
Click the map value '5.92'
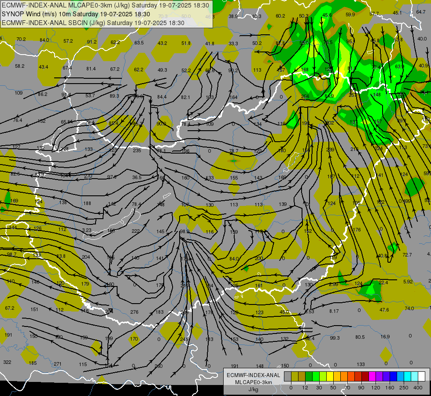408,282
